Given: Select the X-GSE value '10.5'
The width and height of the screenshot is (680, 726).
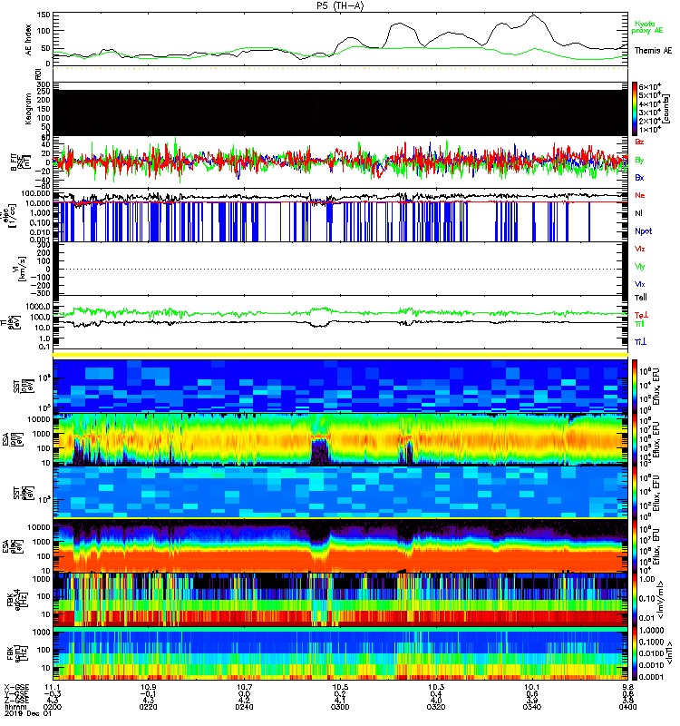Looking at the screenshot, I should [x=340, y=687].
